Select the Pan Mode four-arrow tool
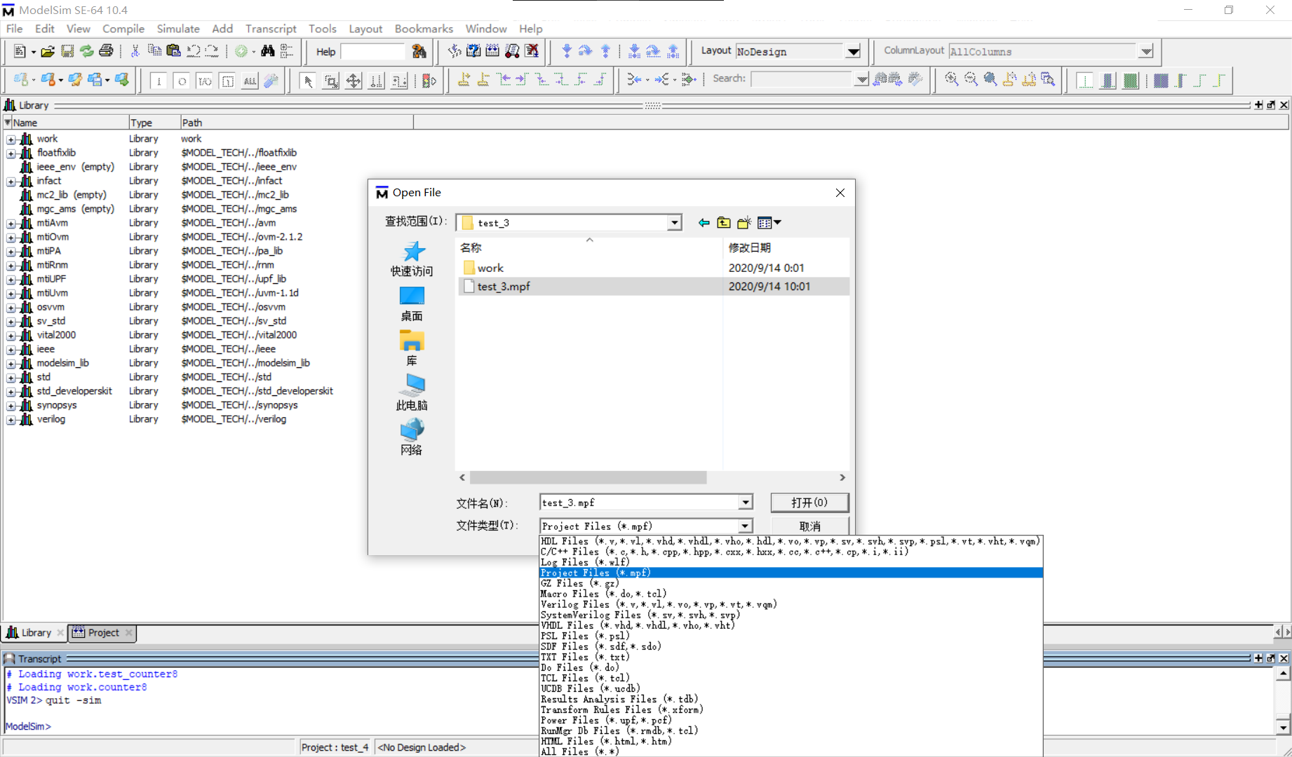This screenshot has width=1292, height=757. click(x=354, y=81)
